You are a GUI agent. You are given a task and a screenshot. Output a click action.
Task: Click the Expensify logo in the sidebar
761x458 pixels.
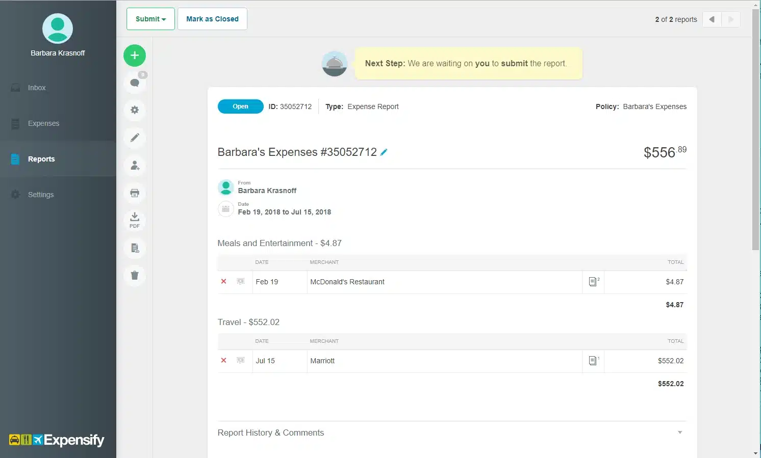(57, 440)
